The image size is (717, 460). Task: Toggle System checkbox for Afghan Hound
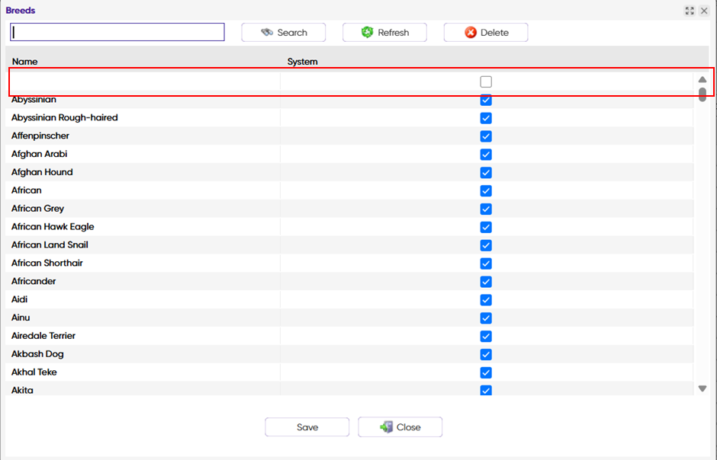point(486,172)
